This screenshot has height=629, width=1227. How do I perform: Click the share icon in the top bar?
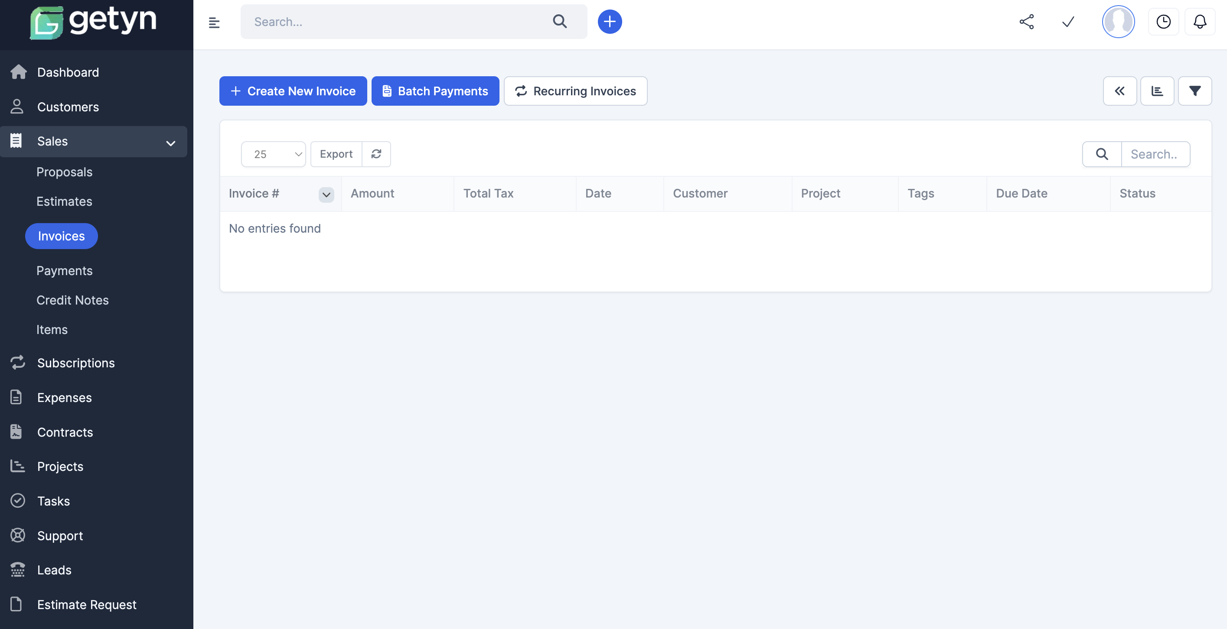coord(1026,21)
